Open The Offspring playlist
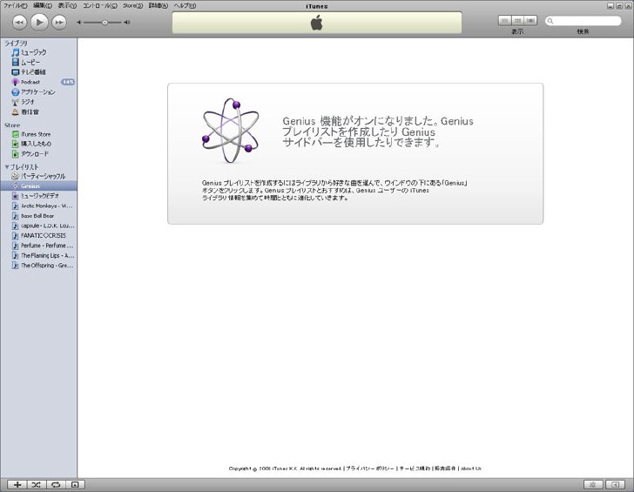The width and height of the screenshot is (634, 492). pyautogui.click(x=43, y=266)
